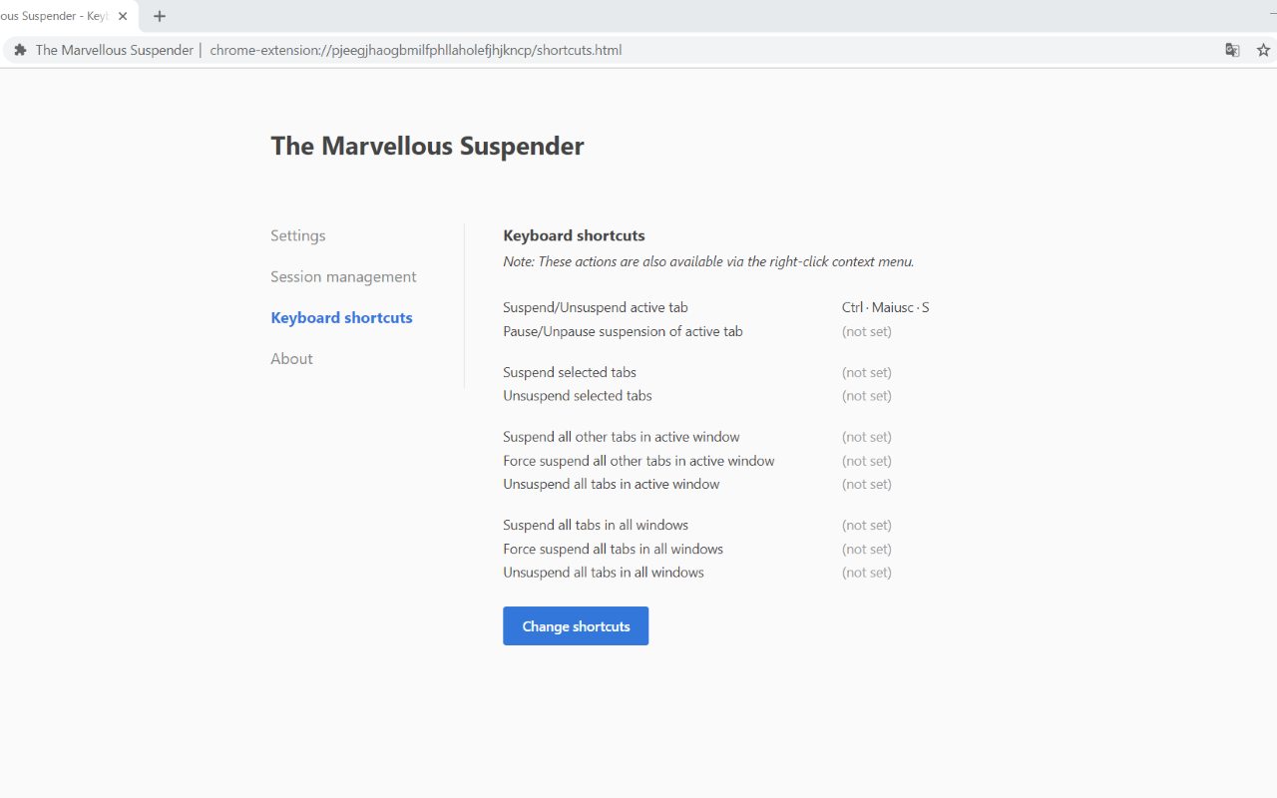
Task: Click the Ctrl Maiusc S shortcut text
Action: pos(885,307)
